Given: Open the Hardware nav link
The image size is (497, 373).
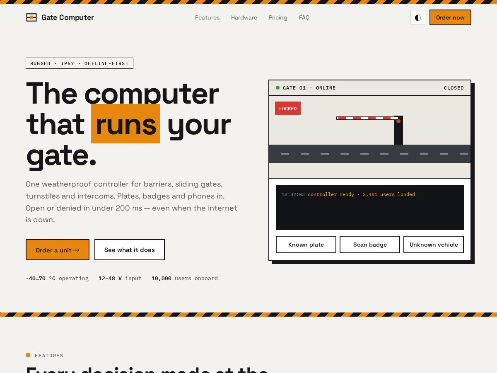Looking at the screenshot, I should point(244,17).
